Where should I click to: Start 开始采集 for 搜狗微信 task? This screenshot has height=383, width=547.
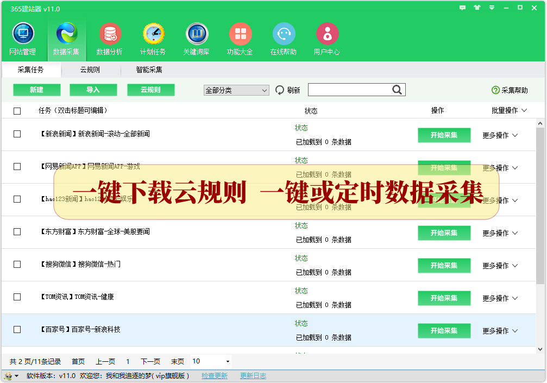point(444,266)
